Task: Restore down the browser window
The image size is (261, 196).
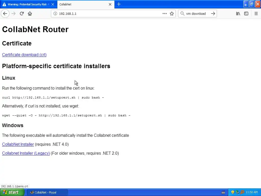Action: tap(252, 4)
